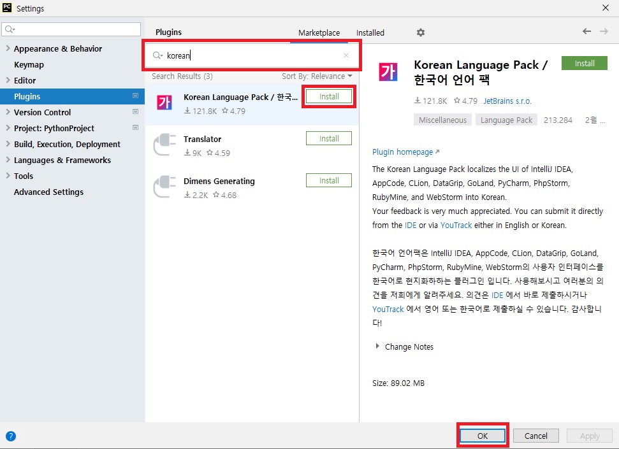Expand Build, Execution, Deployment node
This screenshot has width=619, height=449.
click(x=8, y=144)
